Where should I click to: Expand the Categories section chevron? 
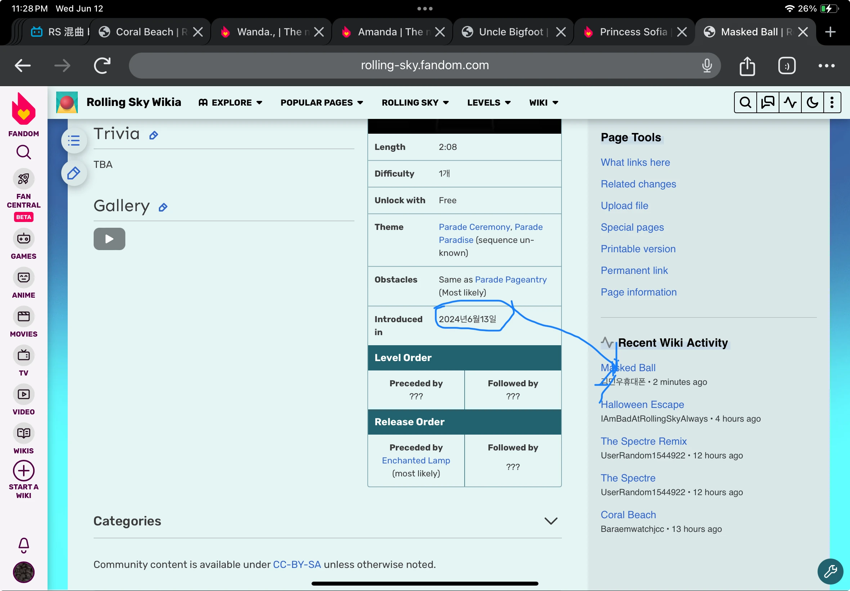(550, 521)
